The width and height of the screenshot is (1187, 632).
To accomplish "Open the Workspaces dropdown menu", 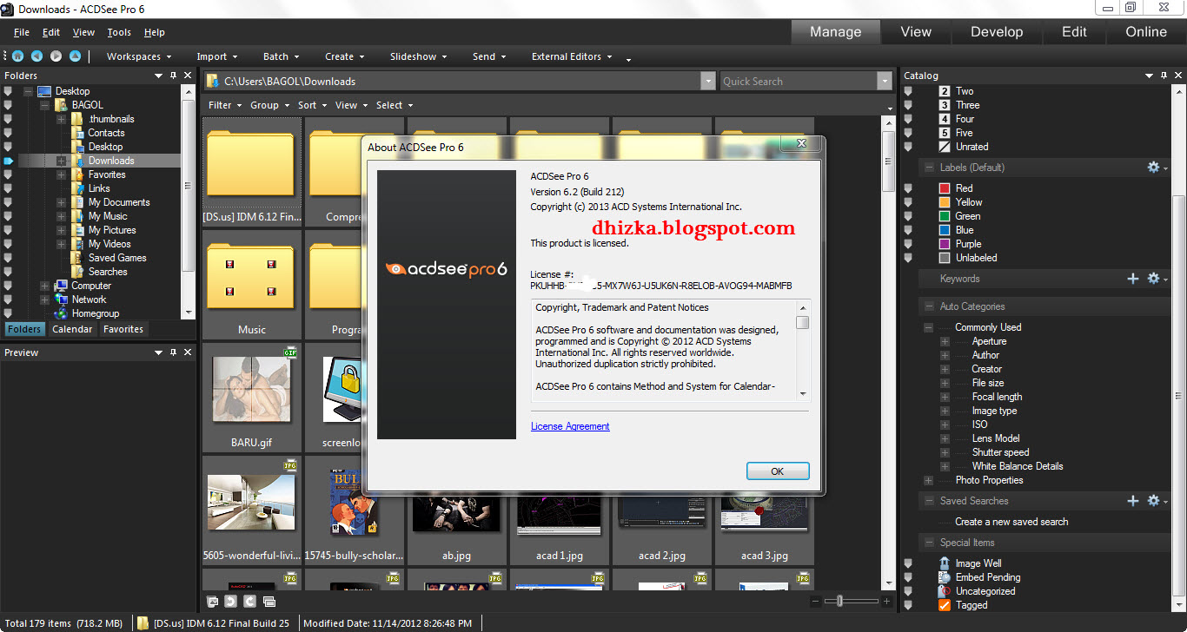I will coord(139,56).
